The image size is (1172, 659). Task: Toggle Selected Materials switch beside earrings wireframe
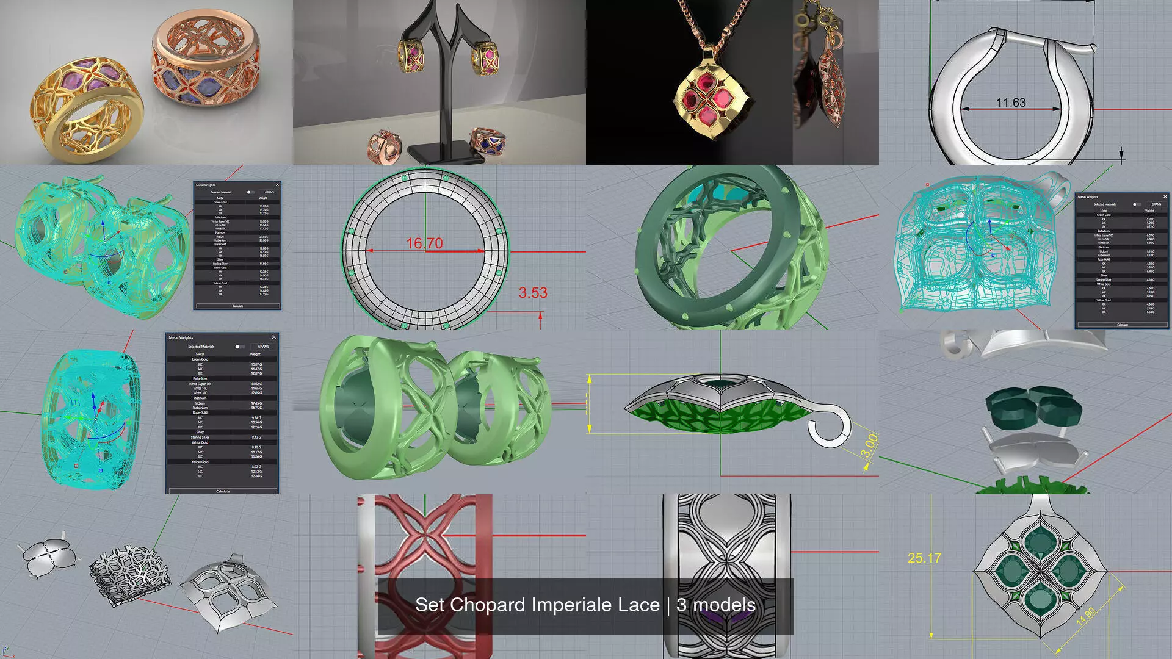pos(250,192)
